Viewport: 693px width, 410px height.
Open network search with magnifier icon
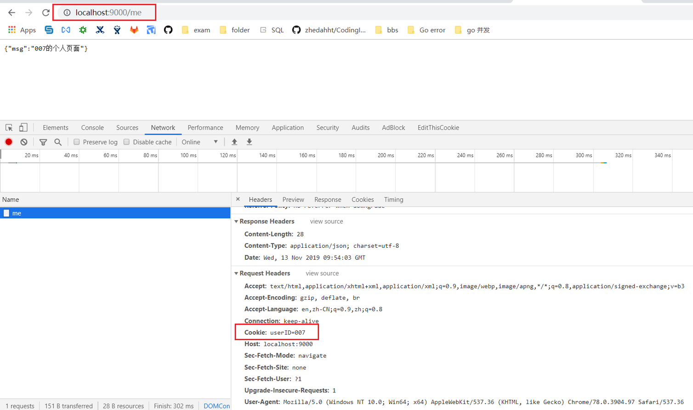coord(58,142)
